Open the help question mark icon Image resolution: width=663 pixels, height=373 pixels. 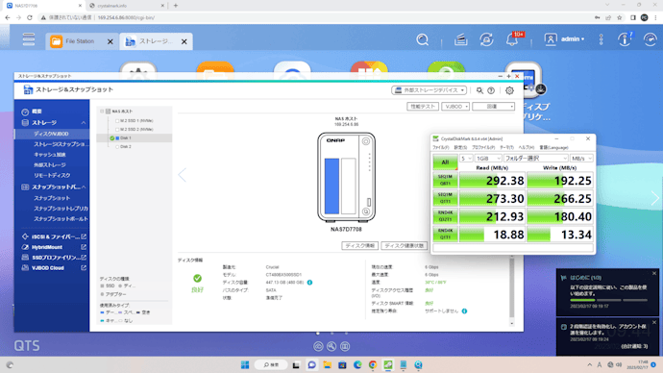point(491,90)
